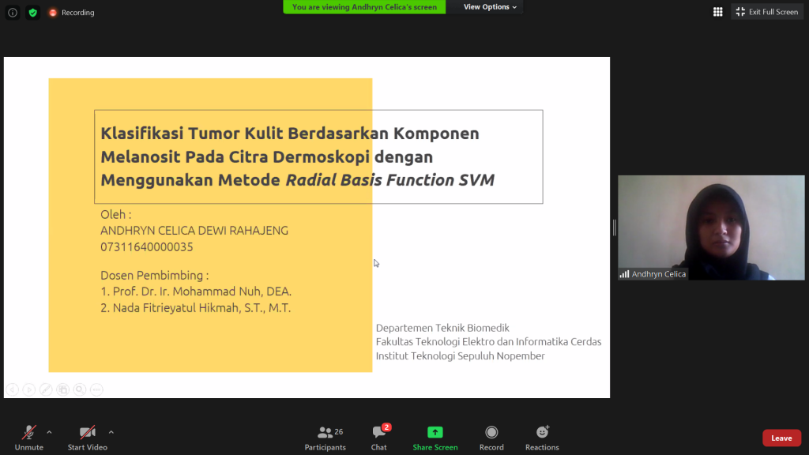Click the red Leave button
The image size is (809, 455).
coord(781,438)
